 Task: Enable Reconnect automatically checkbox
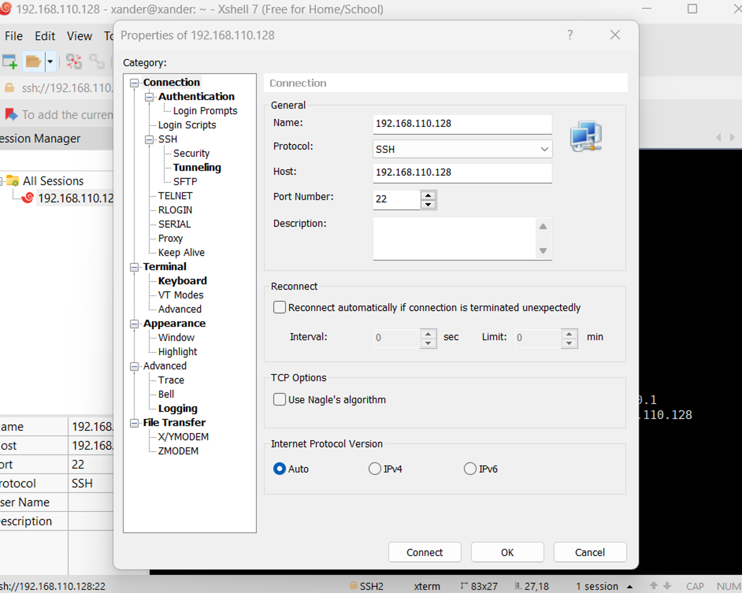pos(279,307)
